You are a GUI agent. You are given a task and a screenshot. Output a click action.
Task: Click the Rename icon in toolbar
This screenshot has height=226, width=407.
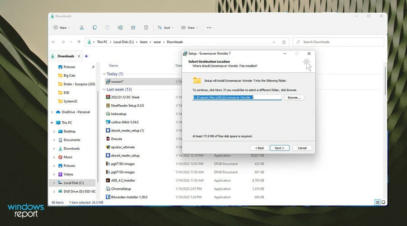pyautogui.click(x=120, y=28)
